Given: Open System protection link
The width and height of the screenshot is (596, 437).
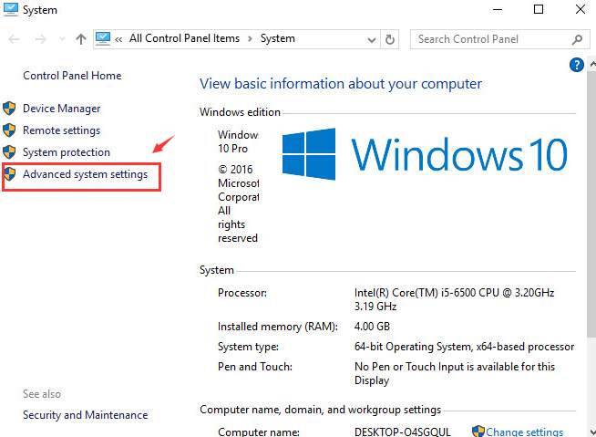Looking at the screenshot, I should pyautogui.click(x=67, y=152).
